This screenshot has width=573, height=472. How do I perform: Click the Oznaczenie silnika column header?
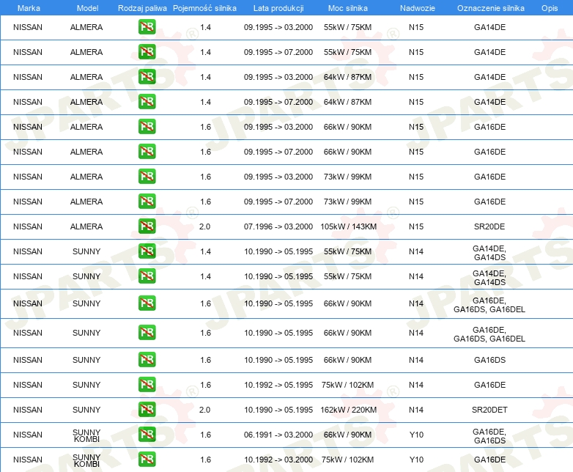coord(490,8)
